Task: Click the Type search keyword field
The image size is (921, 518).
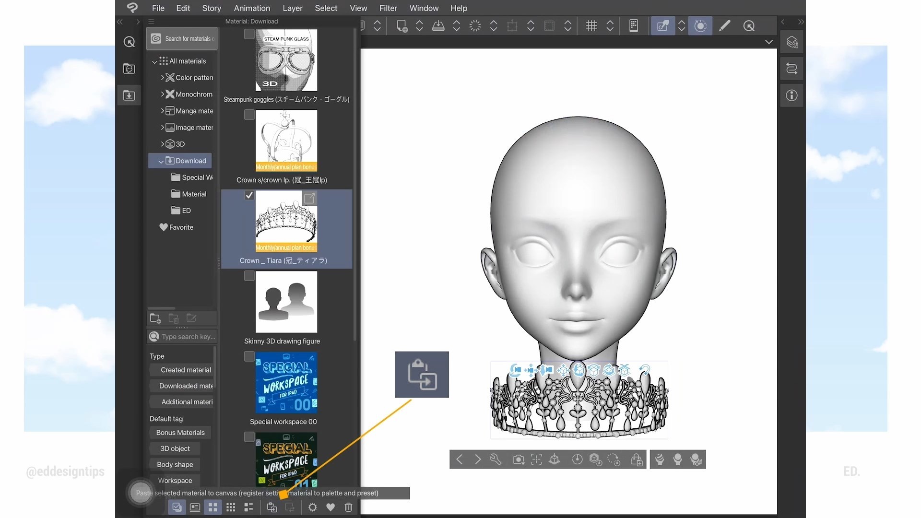Action: click(187, 337)
